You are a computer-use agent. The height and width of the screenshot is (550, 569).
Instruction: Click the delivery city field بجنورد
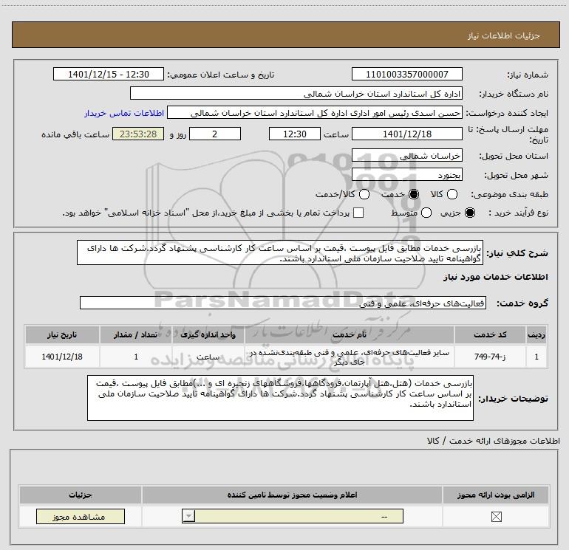tap(406, 175)
